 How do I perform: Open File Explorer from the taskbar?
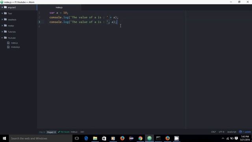coord(95,138)
